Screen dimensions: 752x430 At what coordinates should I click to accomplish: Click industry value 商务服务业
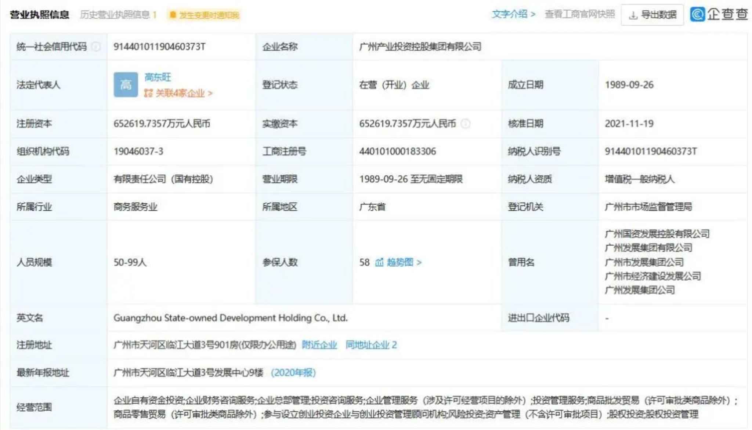135,207
